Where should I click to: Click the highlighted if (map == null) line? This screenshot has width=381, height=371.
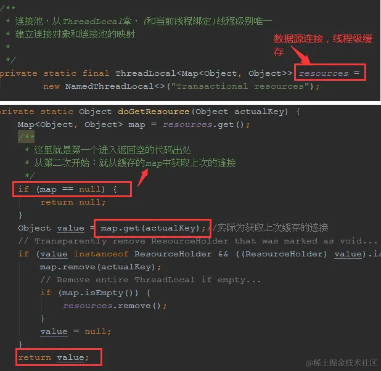click(72, 189)
